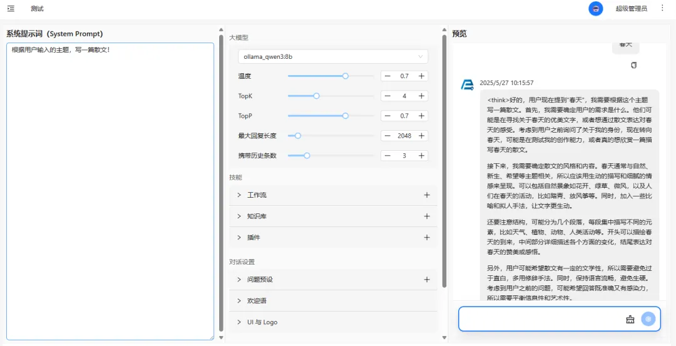The image size is (676, 346).
Task: Increase the 温度 value with plus stepper
Action: tap(422, 76)
